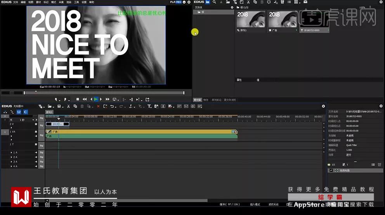The width and height of the screenshot is (385, 215).
Task: Select the 20180722-0005 title thumbnail
Action: (x=314, y=21)
